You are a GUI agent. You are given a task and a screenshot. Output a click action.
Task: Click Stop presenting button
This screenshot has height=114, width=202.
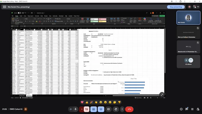[176, 7]
